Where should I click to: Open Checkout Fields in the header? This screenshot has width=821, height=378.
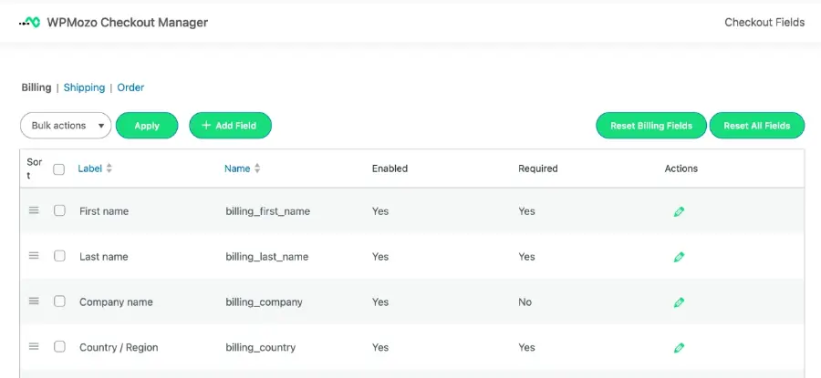764,23
